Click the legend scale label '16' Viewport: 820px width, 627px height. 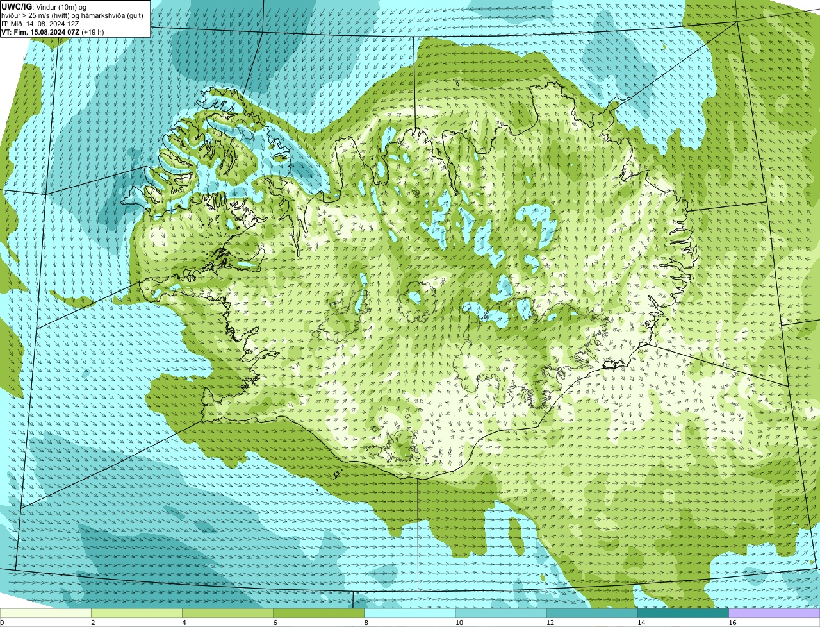[x=732, y=623]
